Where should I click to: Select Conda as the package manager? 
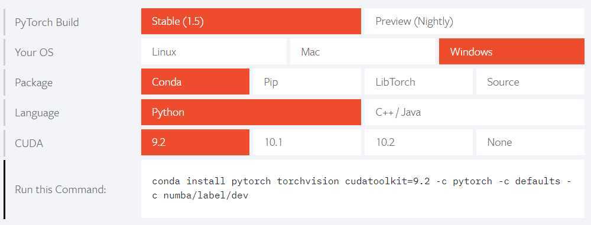click(x=195, y=81)
